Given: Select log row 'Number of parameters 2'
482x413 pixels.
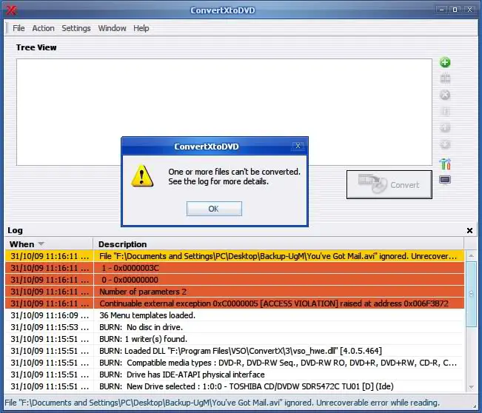Looking at the screenshot, I should pyautogui.click(x=235, y=292).
